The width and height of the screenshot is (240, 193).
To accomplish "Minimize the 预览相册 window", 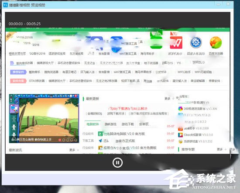I will point(219,5).
